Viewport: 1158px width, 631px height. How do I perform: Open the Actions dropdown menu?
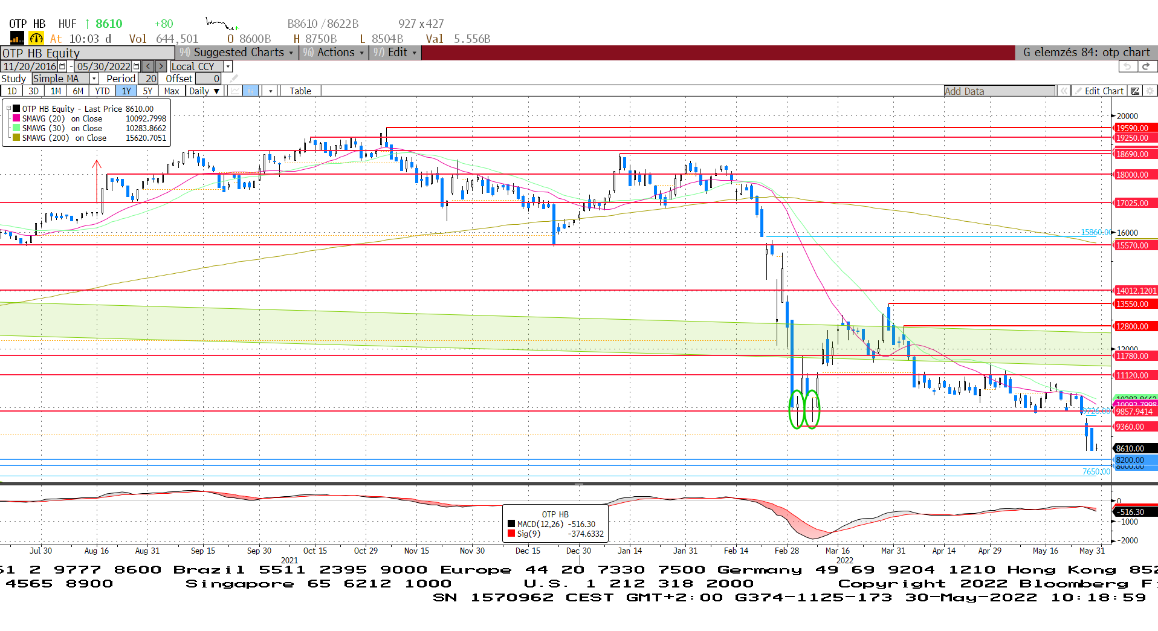coord(334,53)
